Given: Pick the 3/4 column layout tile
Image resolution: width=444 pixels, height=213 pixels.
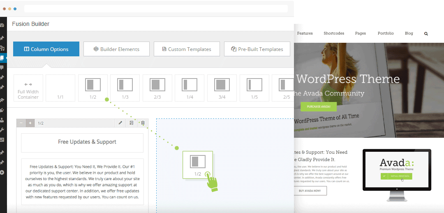Looking at the screenshot, I should click(x=222, y=88).
